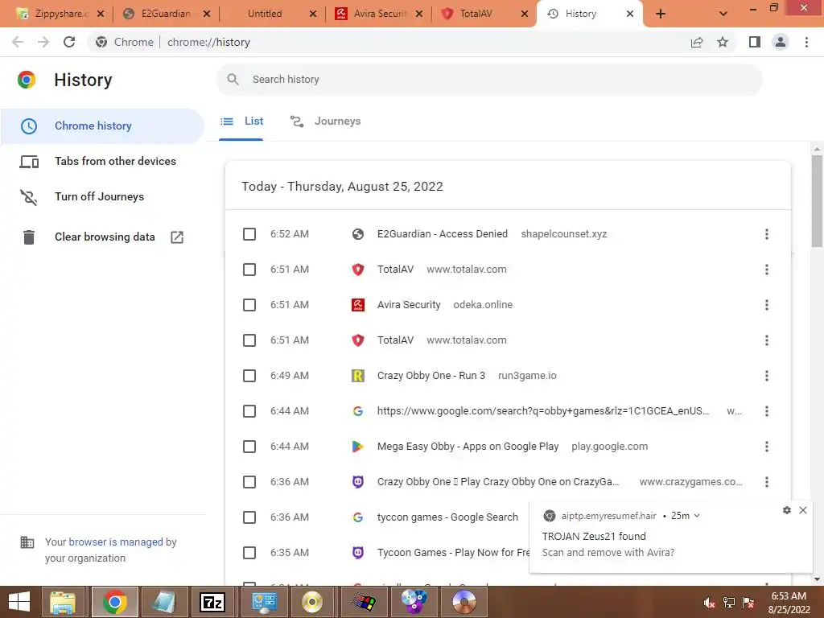
Task: Click the search magnifier icon
Action: click(x=233, y=80)
